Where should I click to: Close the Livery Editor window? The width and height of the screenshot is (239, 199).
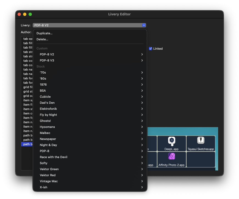coord(19,14)
